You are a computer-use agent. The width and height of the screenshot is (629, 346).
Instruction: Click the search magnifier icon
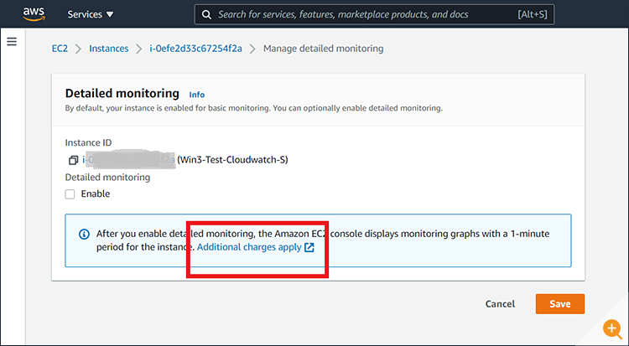tap(206, 14)
